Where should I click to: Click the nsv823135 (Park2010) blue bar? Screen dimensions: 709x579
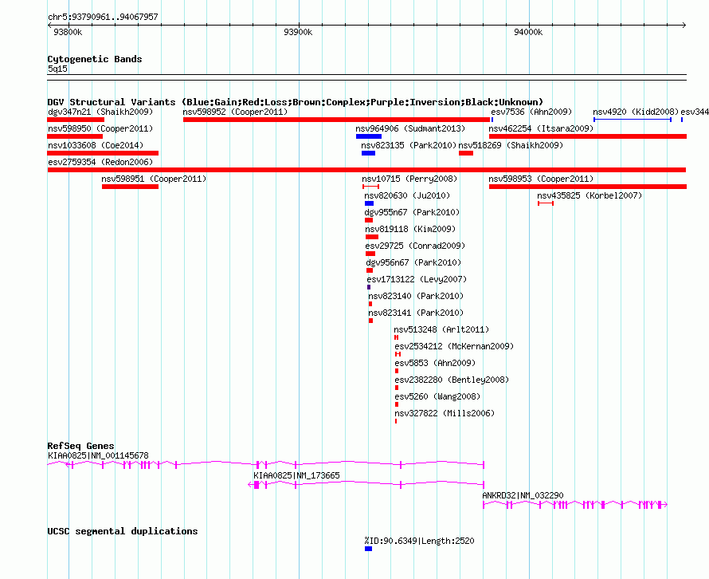coord(368,153)
